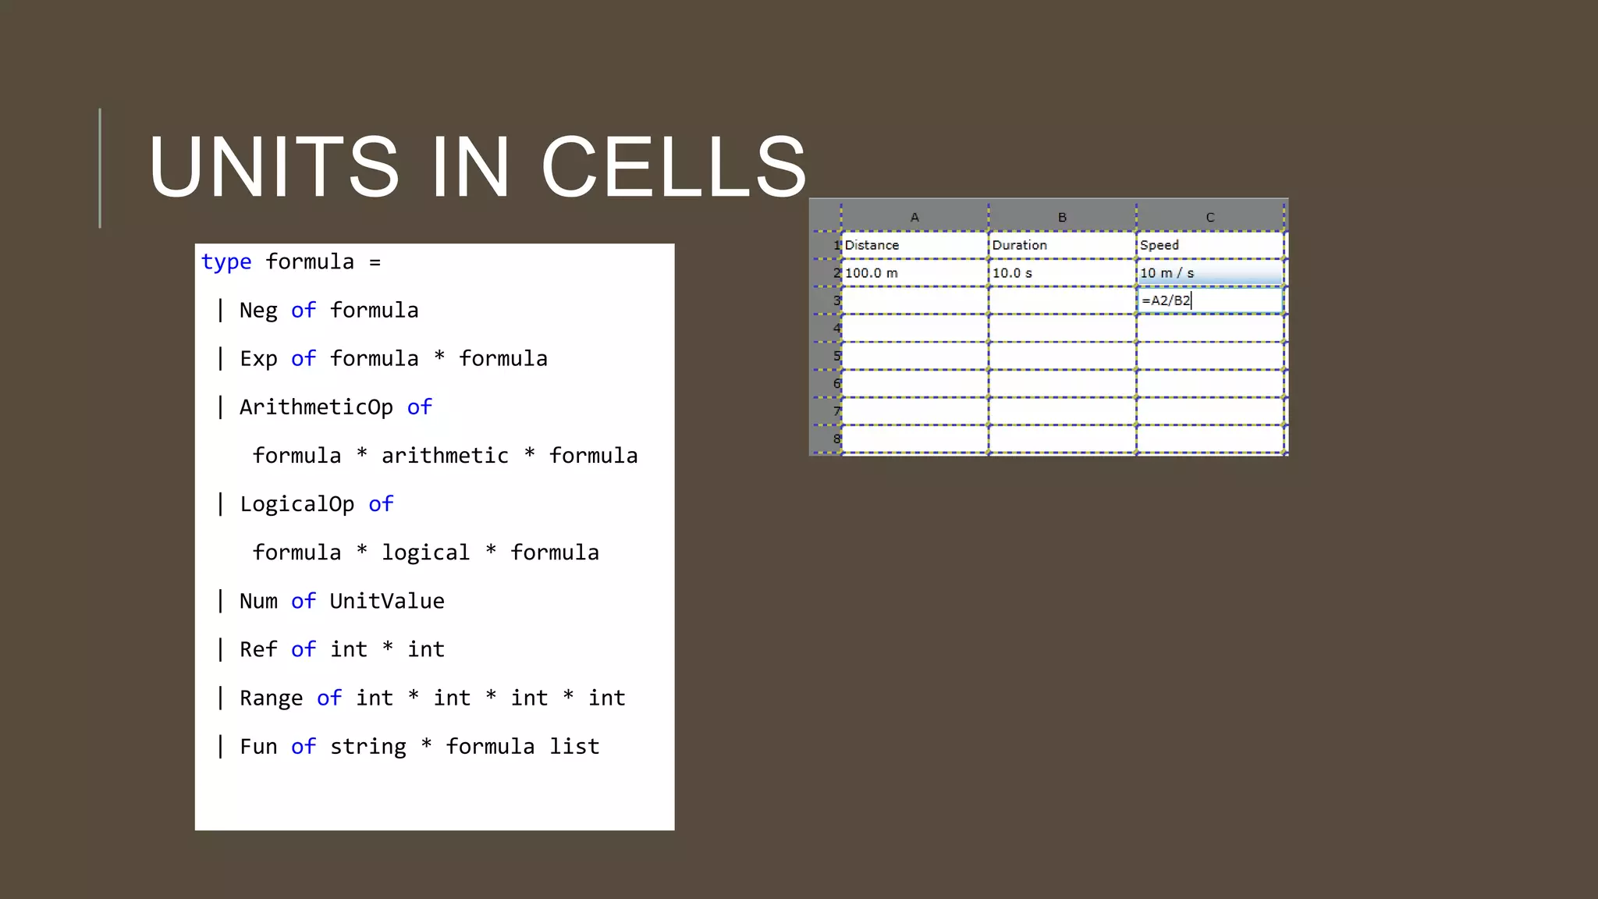The width and height of the screenshot is (1598, 899).
Task: Click the 'Ref of int * int' line
Action: pyautogui.click(x=331, y=649)
